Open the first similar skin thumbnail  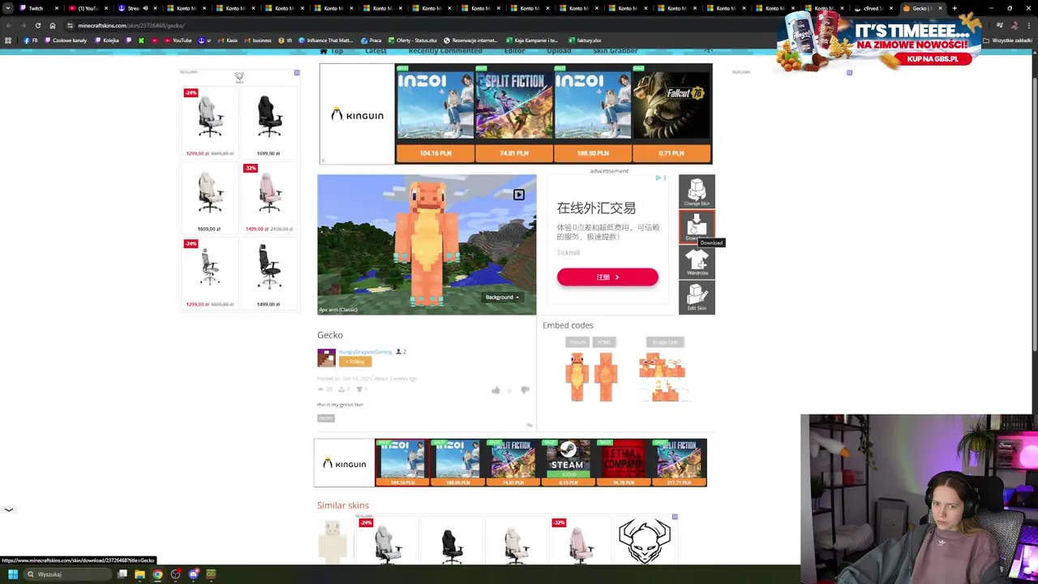332,541
